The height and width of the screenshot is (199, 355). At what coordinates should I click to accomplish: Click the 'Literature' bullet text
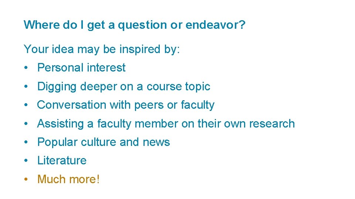[x=62, y=160]
